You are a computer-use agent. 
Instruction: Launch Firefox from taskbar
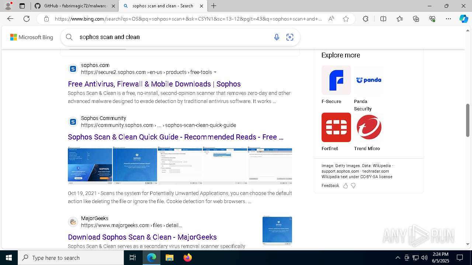tap(188, 258)
